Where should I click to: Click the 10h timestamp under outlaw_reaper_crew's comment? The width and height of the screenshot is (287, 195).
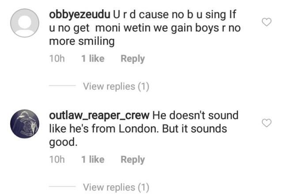pos(57,160)
